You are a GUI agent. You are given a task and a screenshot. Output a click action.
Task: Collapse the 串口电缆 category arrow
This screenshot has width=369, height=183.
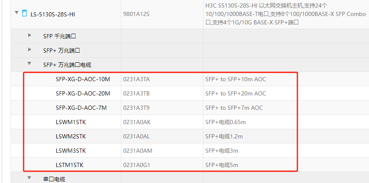pos(29,178)
